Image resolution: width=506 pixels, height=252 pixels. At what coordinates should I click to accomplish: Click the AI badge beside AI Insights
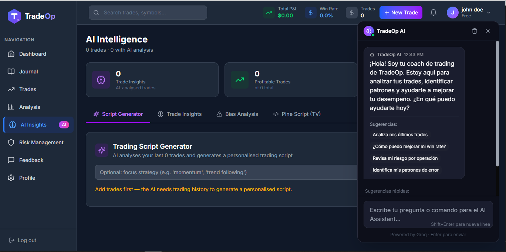tap(64, 125)
